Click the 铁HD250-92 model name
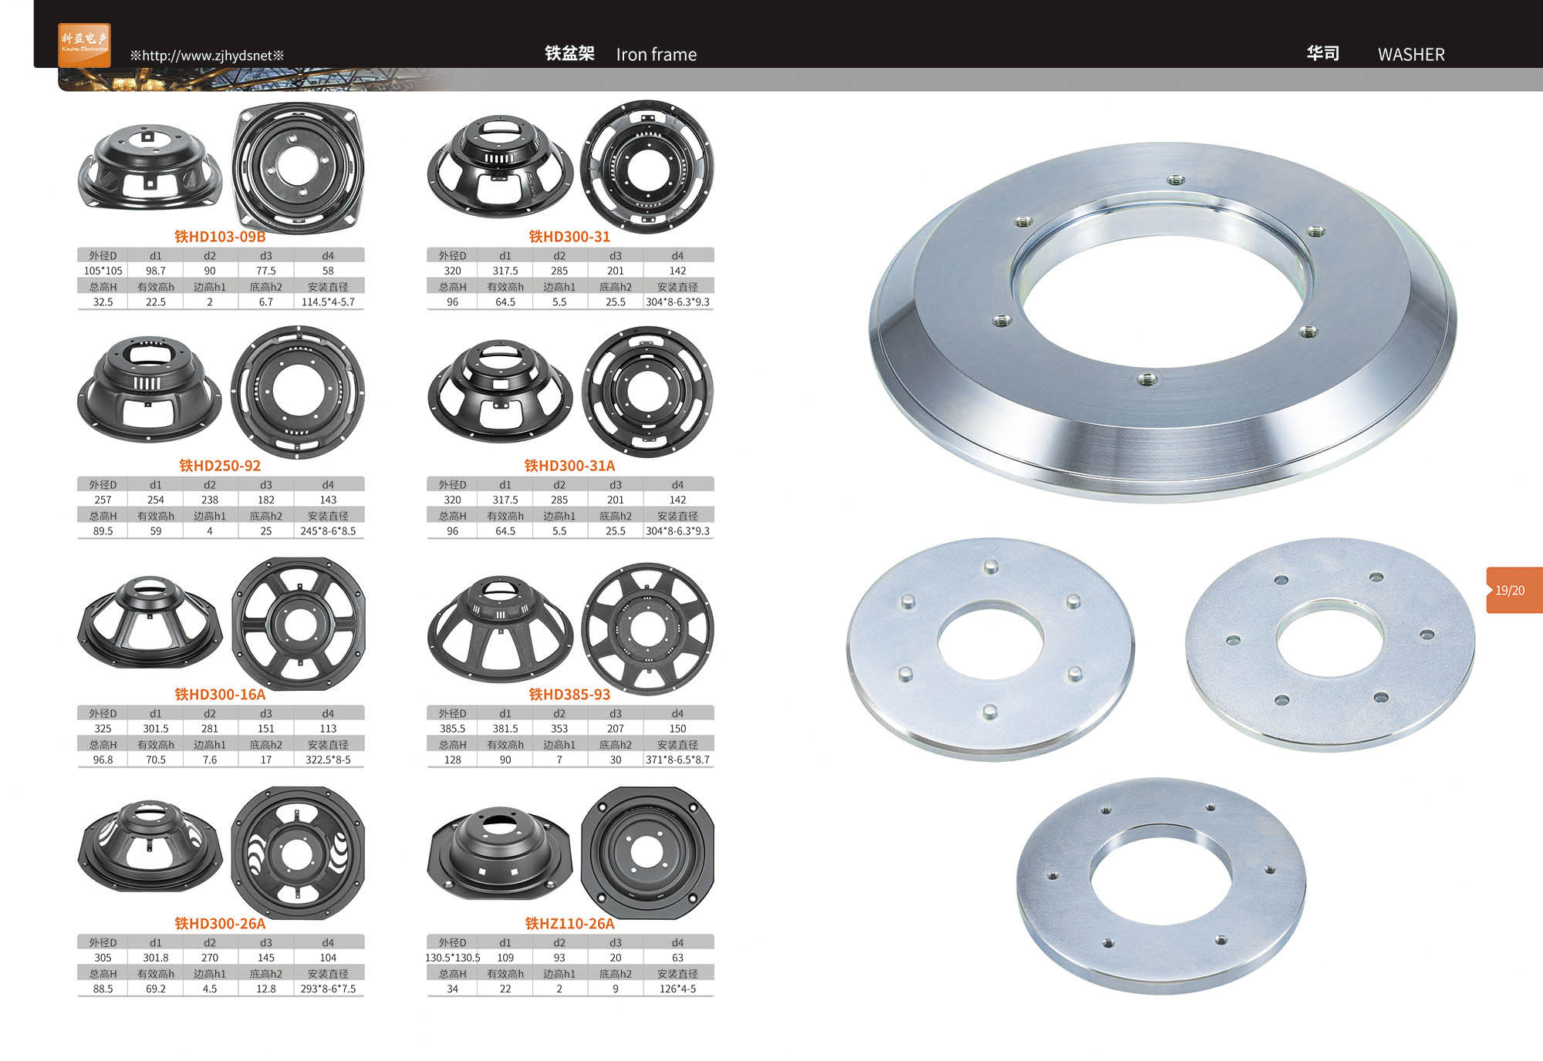 [220, 466]
